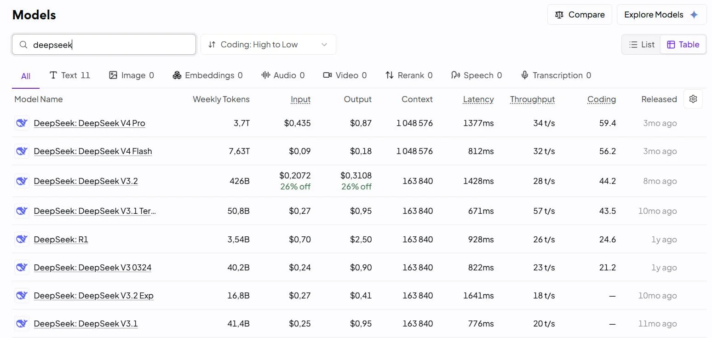The height and width of the screenshot is (338, 712).
Task: Select the Video 0 tab
Action: pyautogui.click(x=345, y=75)
